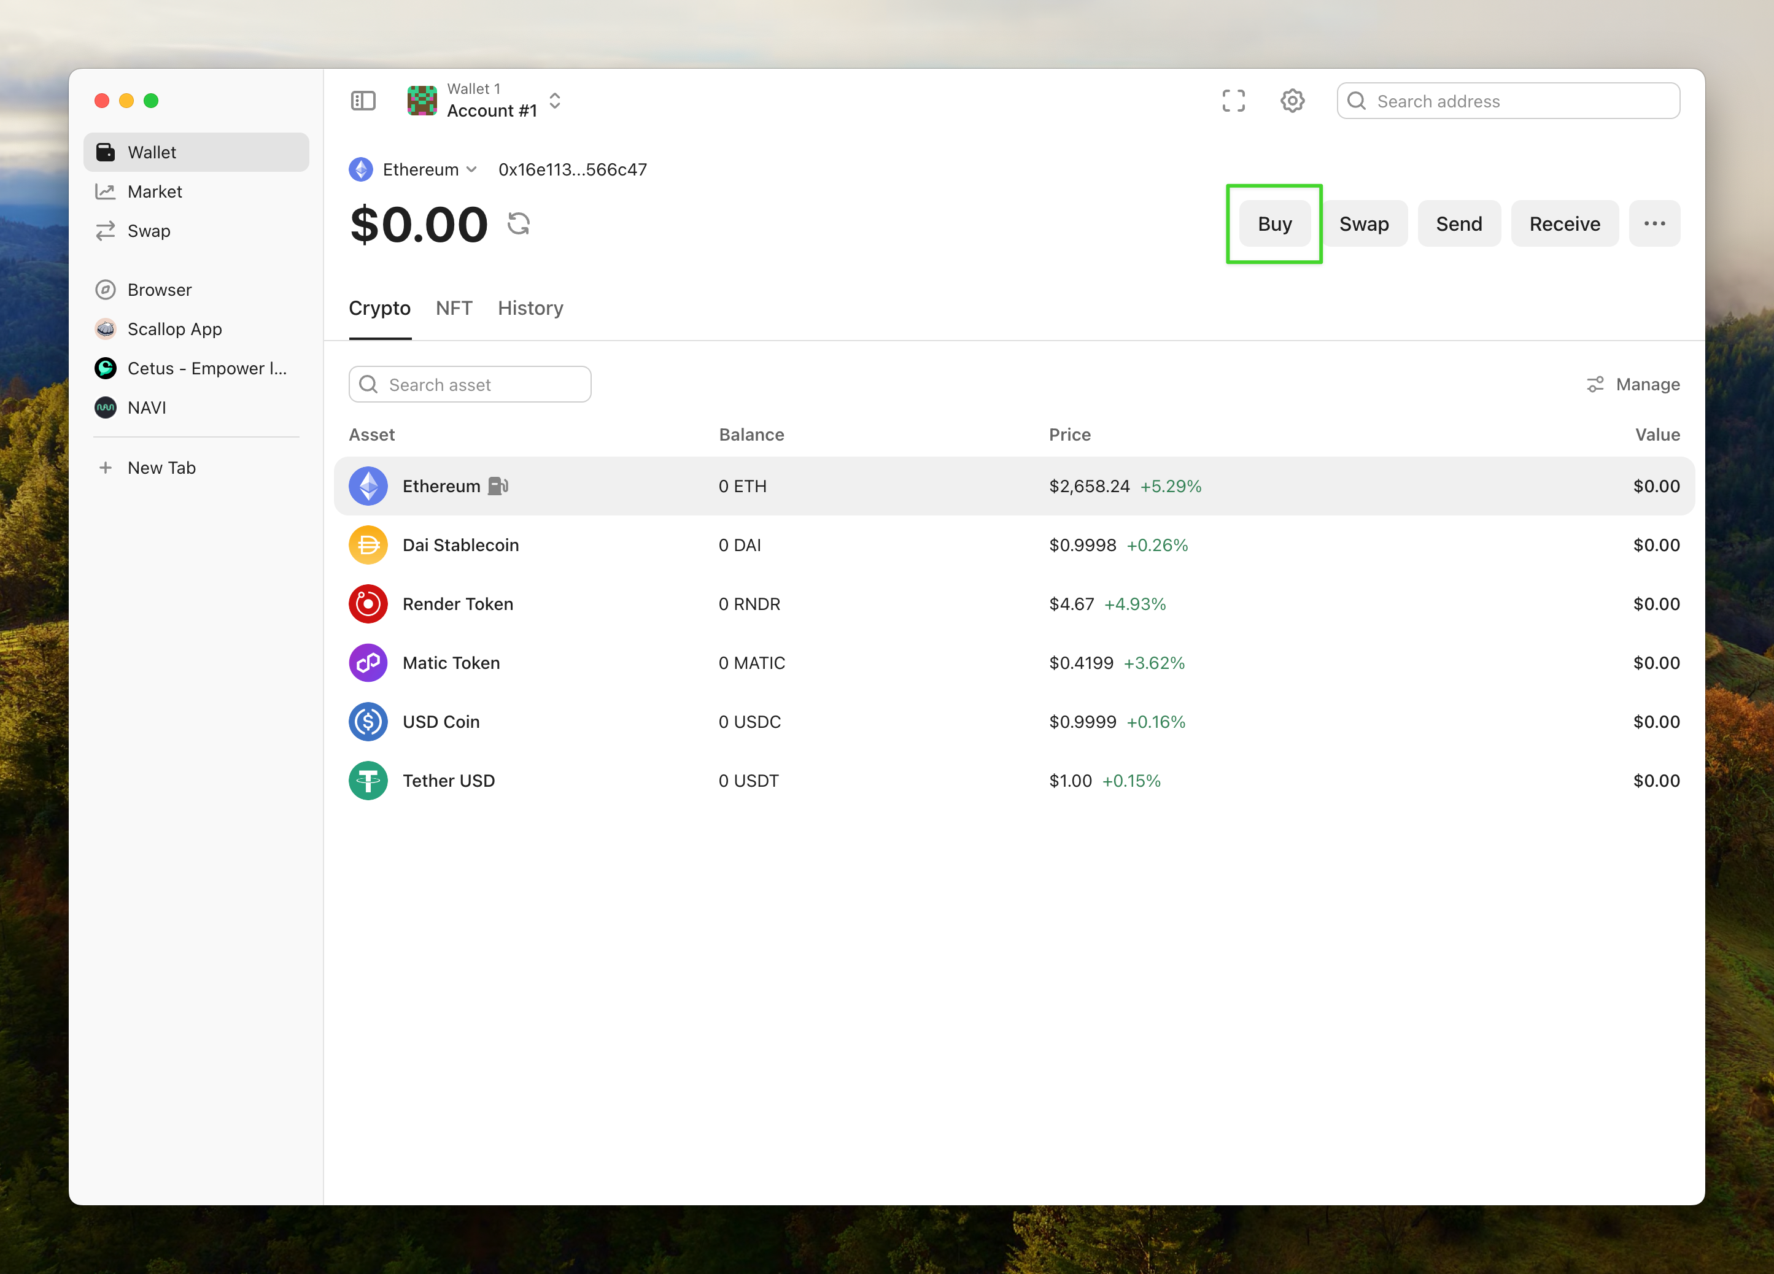Select the Dai Stablecoin asset name
This screenshot has width=1774, height=1274.
(x=461, y=545)
